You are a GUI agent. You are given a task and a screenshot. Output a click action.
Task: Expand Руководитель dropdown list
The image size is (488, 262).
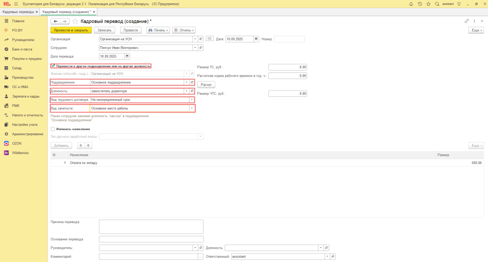pyautogui.click(x=195, y=248)
